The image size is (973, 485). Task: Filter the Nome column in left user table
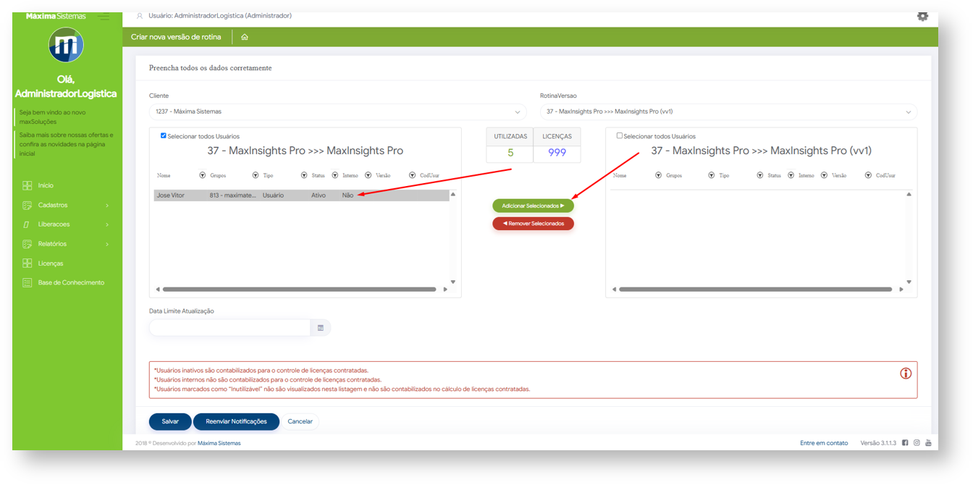(203, 176)
